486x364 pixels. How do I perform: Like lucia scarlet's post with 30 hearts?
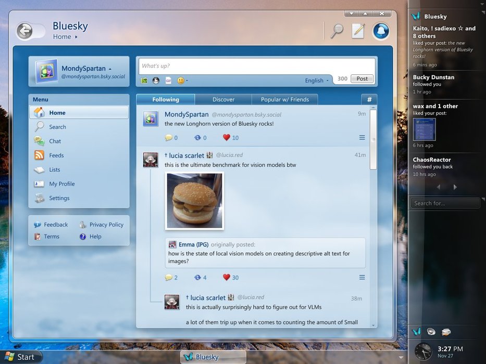click(231, 278)
